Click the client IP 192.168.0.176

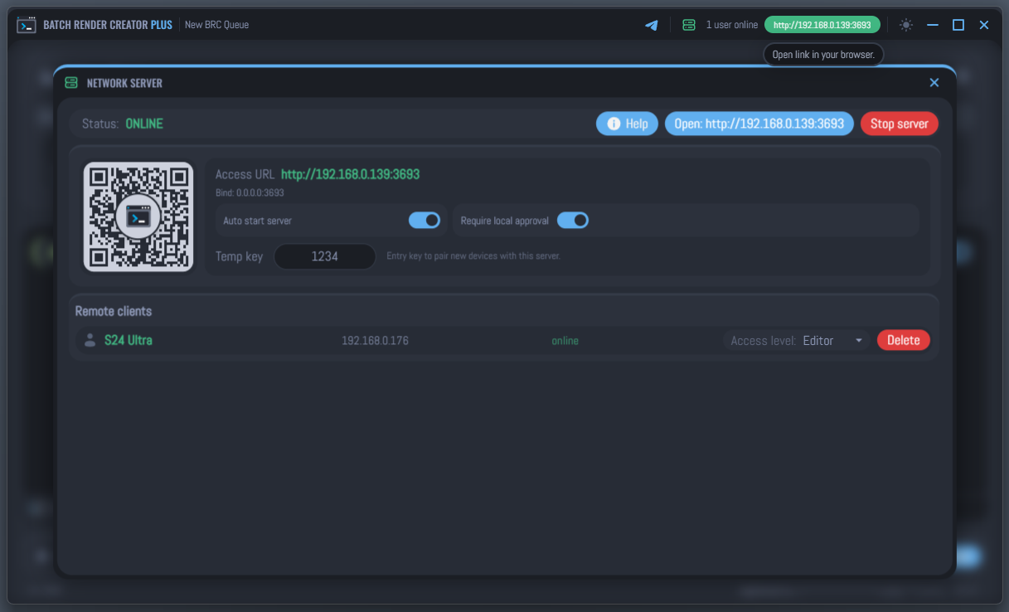pos(375,341)
